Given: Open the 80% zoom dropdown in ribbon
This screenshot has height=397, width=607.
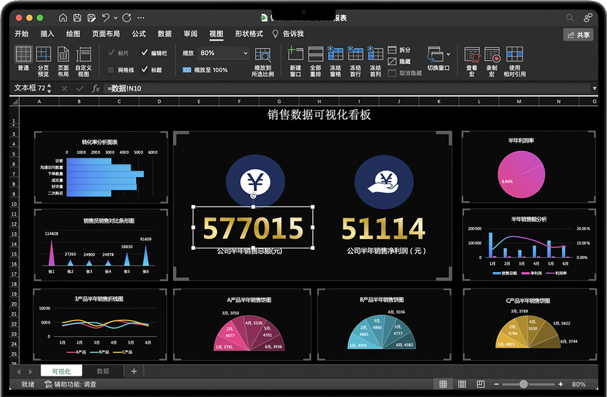Looking at the screenshot, I should tap(245, 53).
